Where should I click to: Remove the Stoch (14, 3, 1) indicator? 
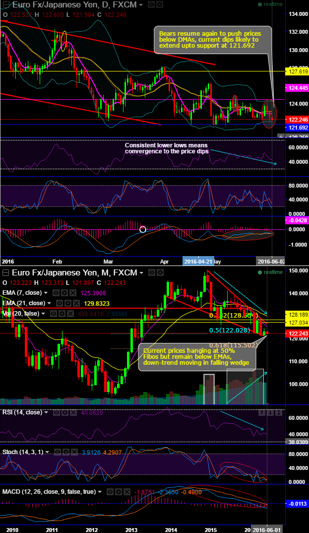[x=74, y=452]
